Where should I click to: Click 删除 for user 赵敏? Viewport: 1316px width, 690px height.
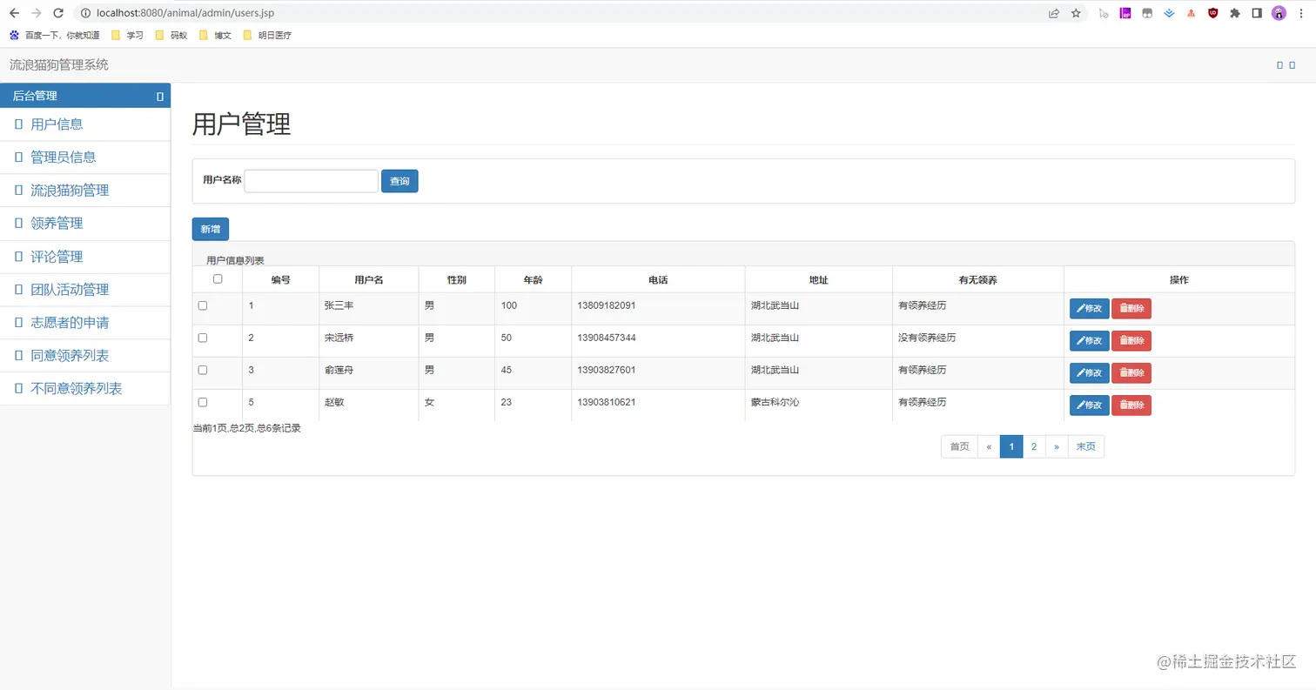click(1131, 405)
